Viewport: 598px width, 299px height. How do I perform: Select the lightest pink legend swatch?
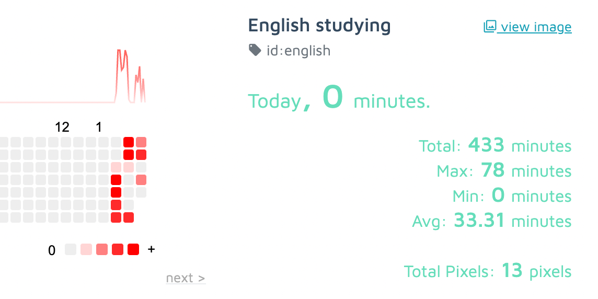point(86,249)
